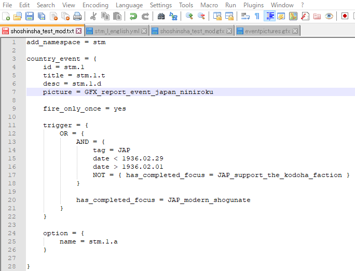Screen dimensions: 355x271
Task: Open Find with the binoculars icon
Action: 161,16
